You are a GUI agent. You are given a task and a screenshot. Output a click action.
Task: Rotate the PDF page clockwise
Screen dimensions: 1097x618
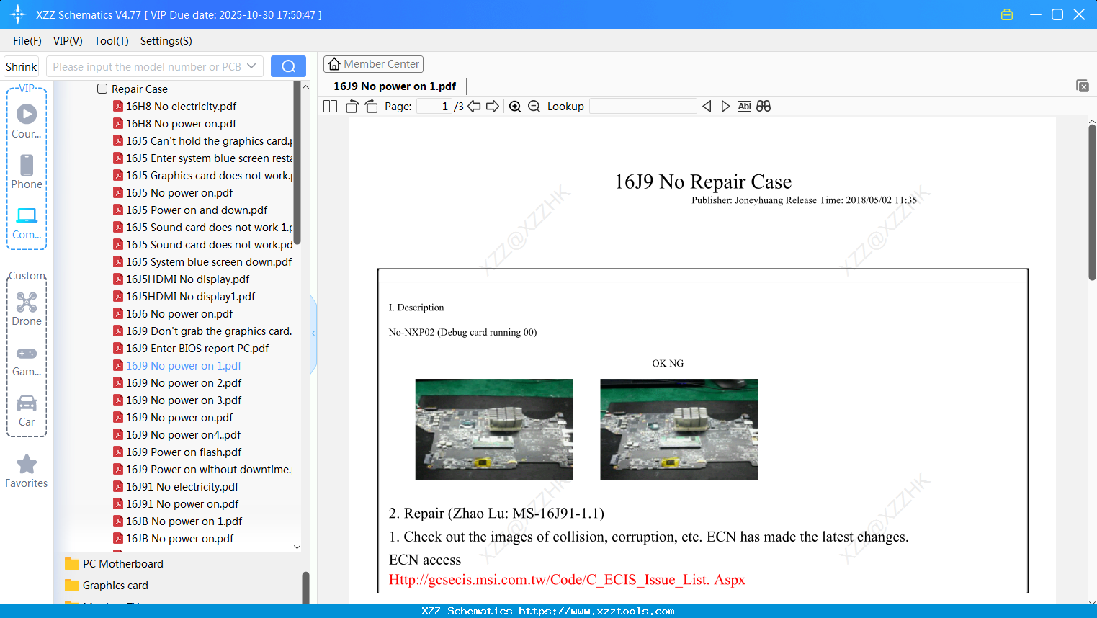[x=371, y=107]
